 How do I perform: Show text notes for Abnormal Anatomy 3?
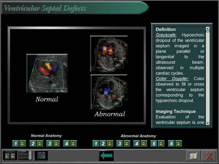[127, 143]
